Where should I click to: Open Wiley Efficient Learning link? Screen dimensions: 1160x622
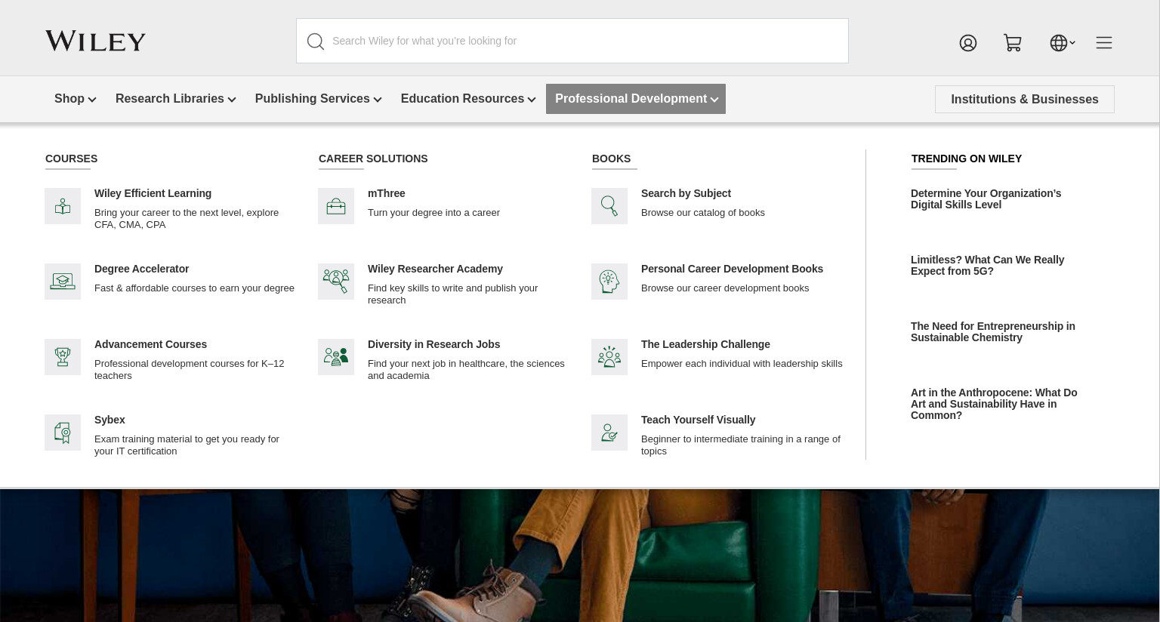[153, 194]
